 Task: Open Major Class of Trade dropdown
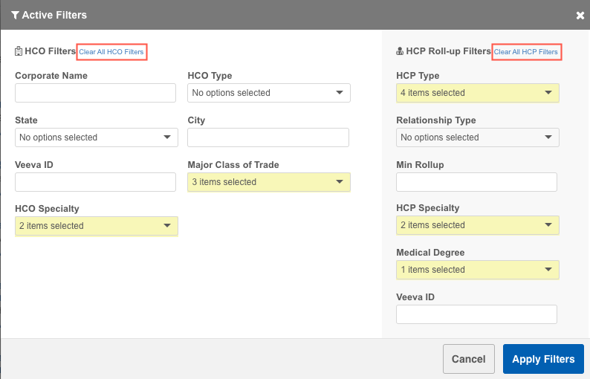pos(268,182)
